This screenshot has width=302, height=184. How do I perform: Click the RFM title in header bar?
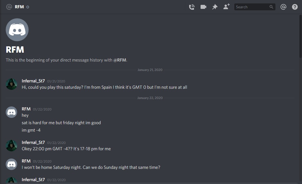[x=19, y=7]
